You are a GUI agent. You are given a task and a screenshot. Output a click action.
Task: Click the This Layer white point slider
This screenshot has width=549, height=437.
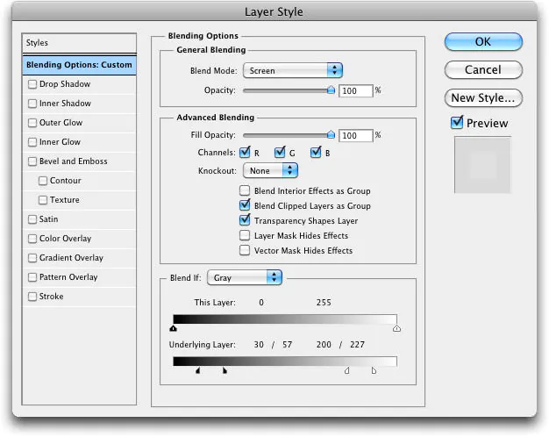tap(396, 328)
